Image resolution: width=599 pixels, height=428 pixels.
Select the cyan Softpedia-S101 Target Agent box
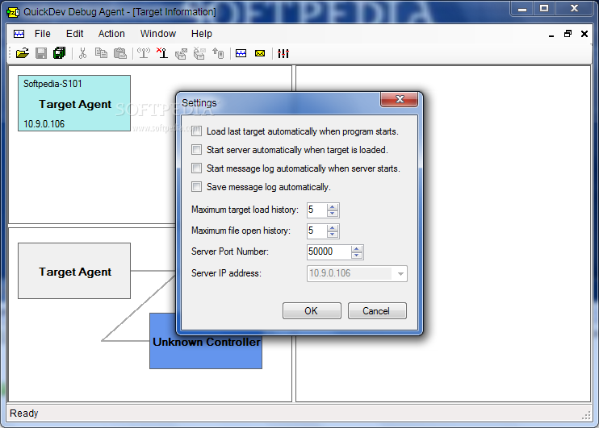tap(74, 103)
